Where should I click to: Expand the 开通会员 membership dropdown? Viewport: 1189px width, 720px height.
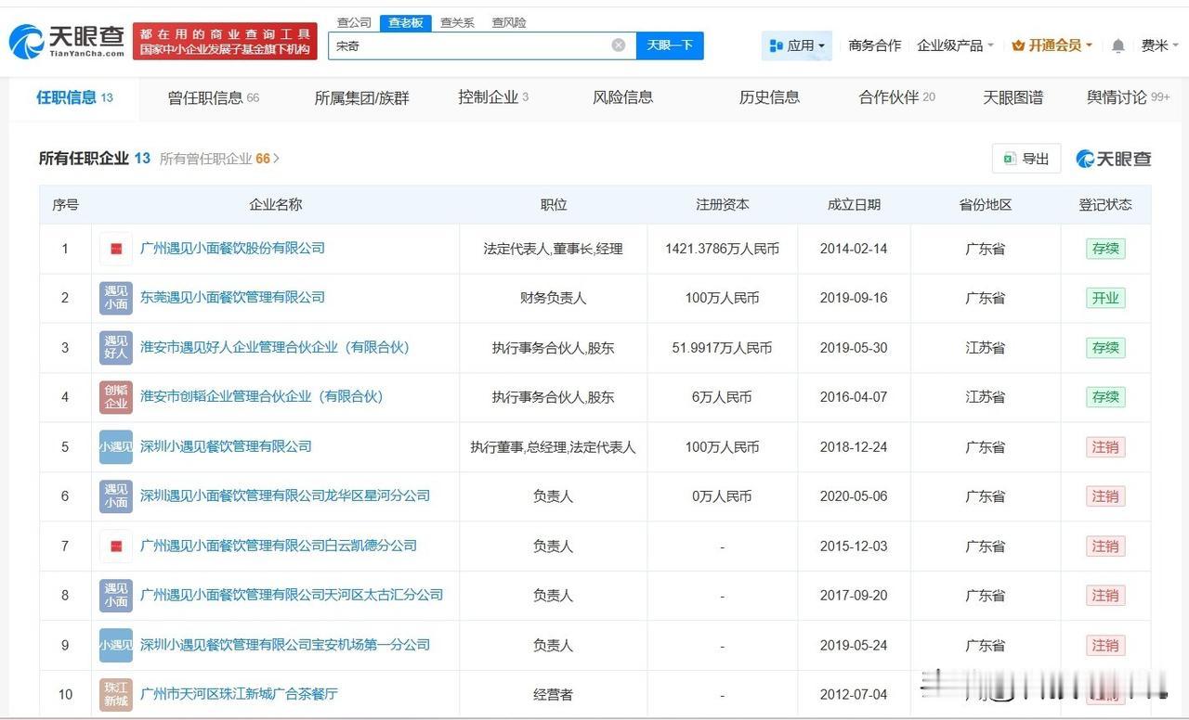coord(1052,45)
